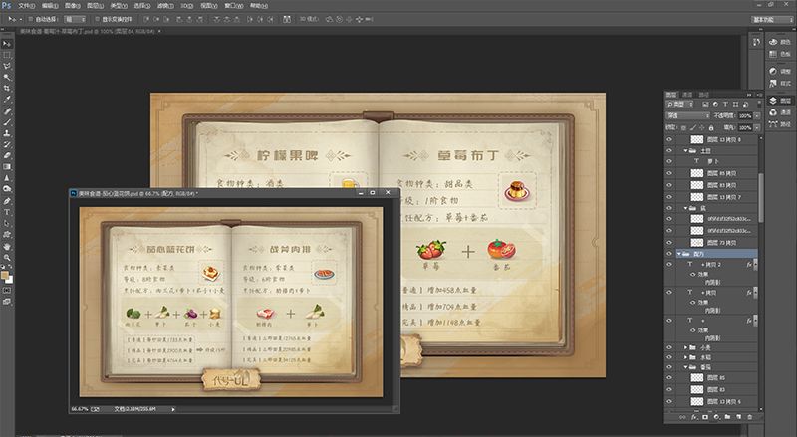This screenshot has height=437, width=797.
Task: Click the 不透明度 (Opacity) value field
Action: pyautogui.click(x=745, y=115)
